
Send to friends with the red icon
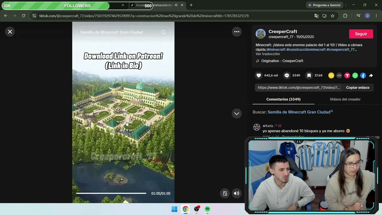pos(347,76)
